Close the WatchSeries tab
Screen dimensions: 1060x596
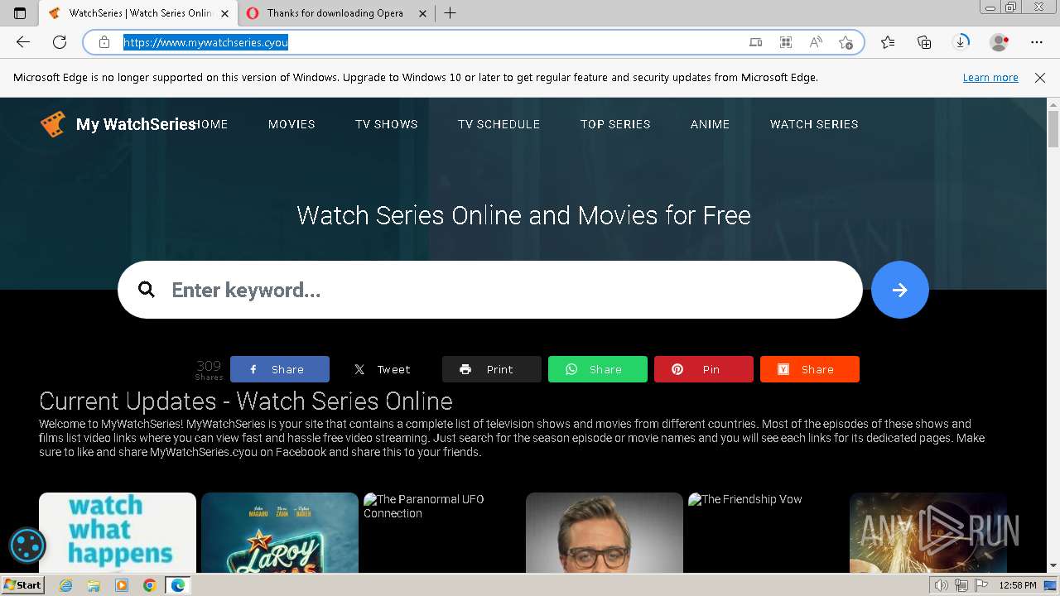coord(224,13)
